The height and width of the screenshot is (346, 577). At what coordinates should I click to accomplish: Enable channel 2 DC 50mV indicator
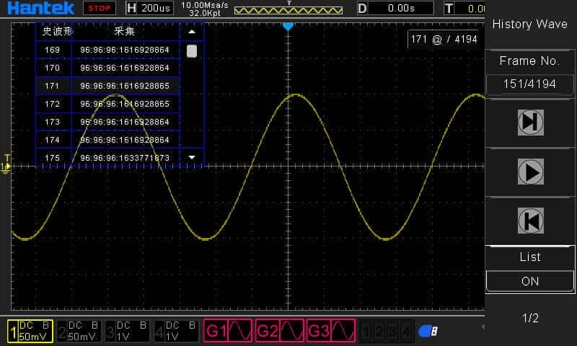click(79, 332)
